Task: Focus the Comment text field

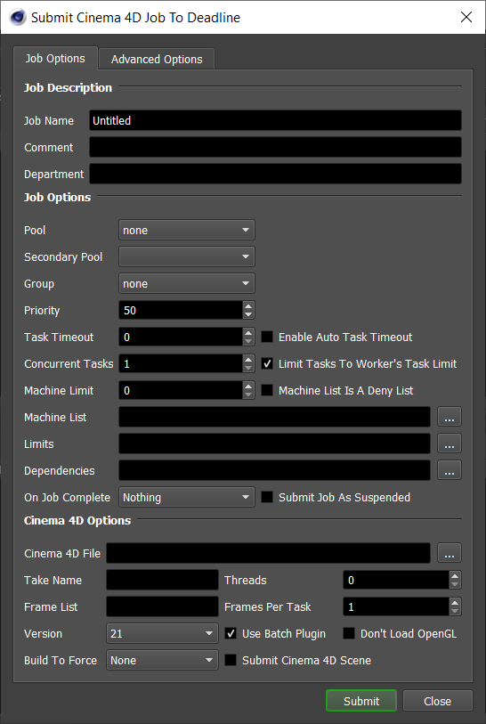Action: pos(275,147)
